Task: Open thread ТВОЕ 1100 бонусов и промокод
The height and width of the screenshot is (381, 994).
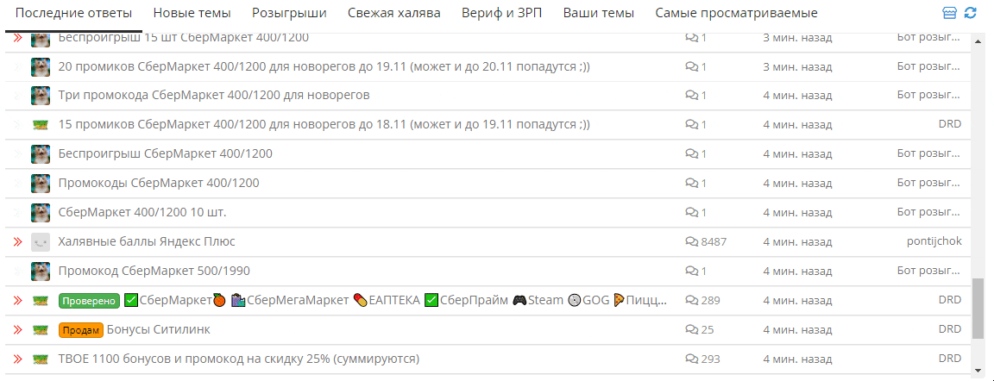Action: (239, 359)
